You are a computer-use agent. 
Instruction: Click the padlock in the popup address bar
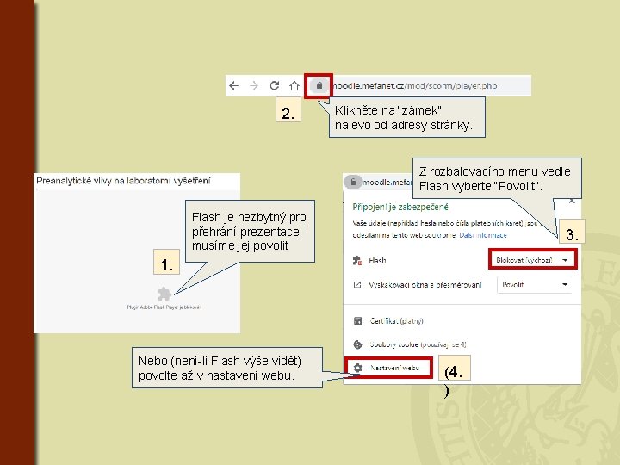coord(353,182)
